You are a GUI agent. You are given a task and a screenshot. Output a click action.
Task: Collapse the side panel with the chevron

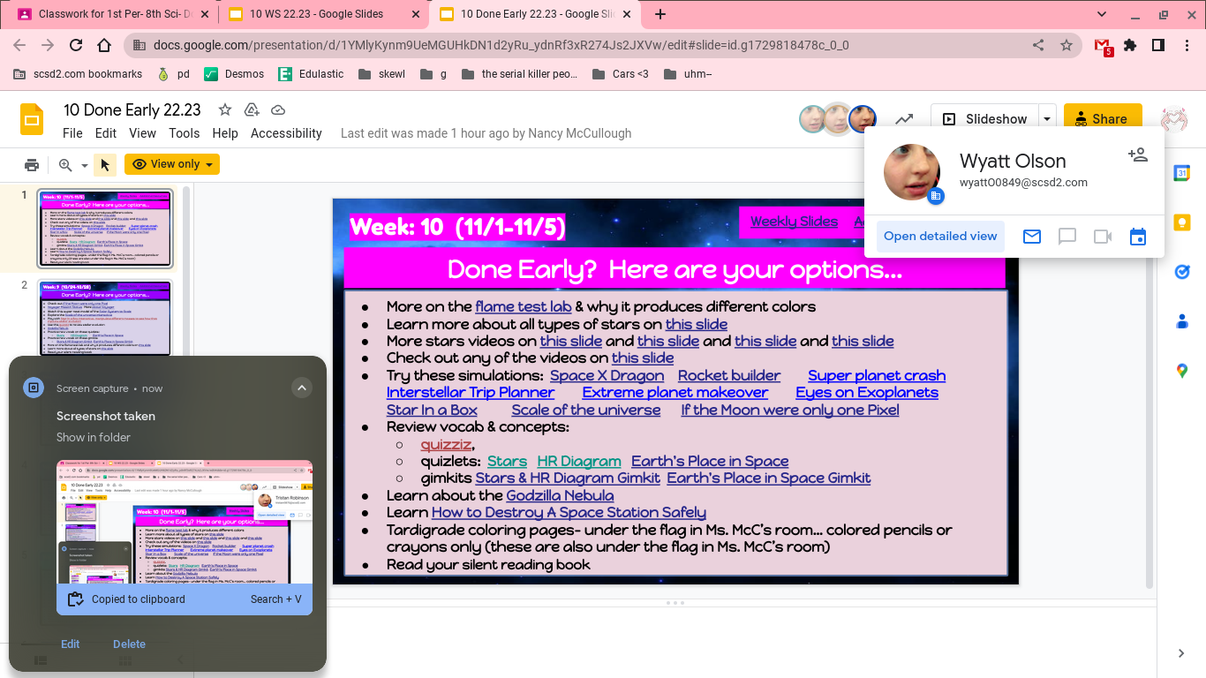coord(1181,653)
